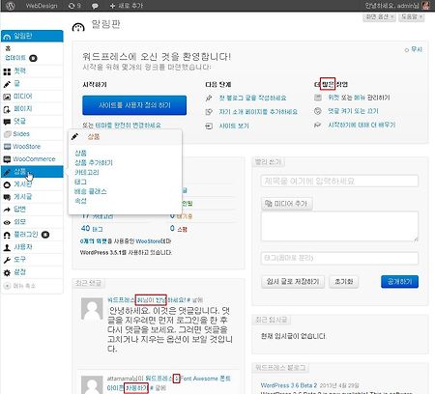This screenshot has width=435, height=394.
Task: Open the 자기 소개 페이지를 추가하세요 link
Action: point(258,112)
